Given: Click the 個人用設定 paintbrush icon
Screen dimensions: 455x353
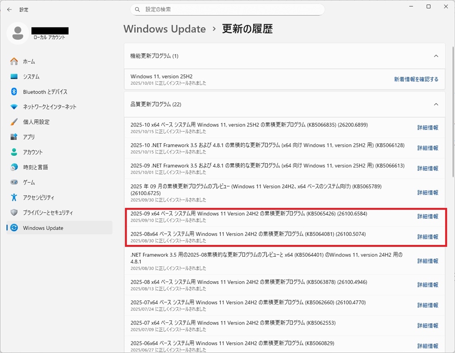Looking at the screenshot, I should pos(14,122).
